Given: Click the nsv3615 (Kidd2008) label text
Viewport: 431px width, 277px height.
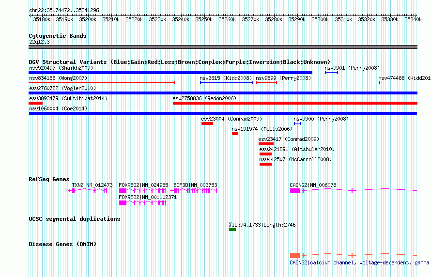Looking at the screenshot, I should tap(226, 78).
